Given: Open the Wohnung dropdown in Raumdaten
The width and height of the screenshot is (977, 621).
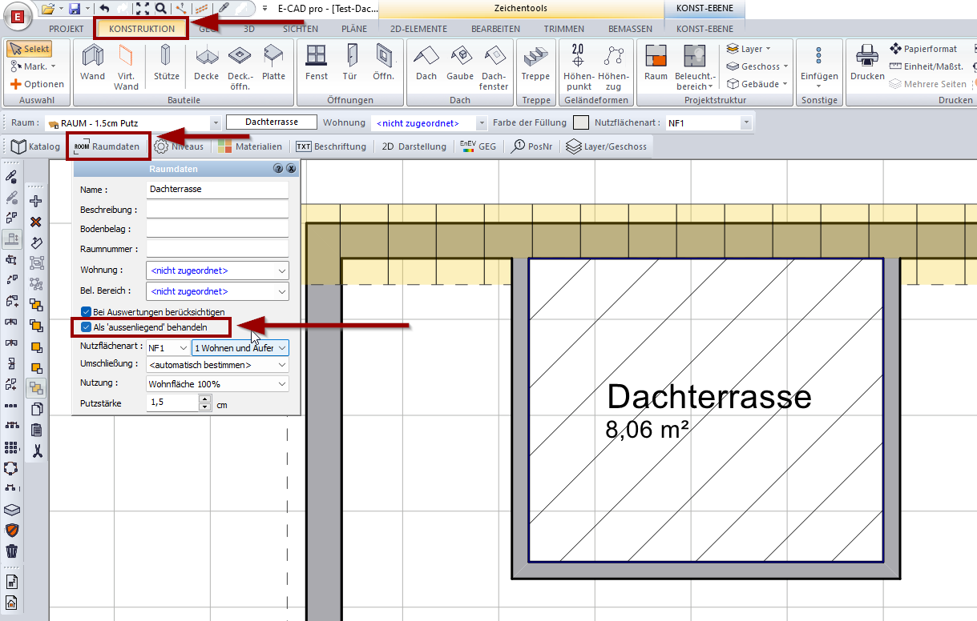Looking at the screenshot, I should (x=217, y=270).
